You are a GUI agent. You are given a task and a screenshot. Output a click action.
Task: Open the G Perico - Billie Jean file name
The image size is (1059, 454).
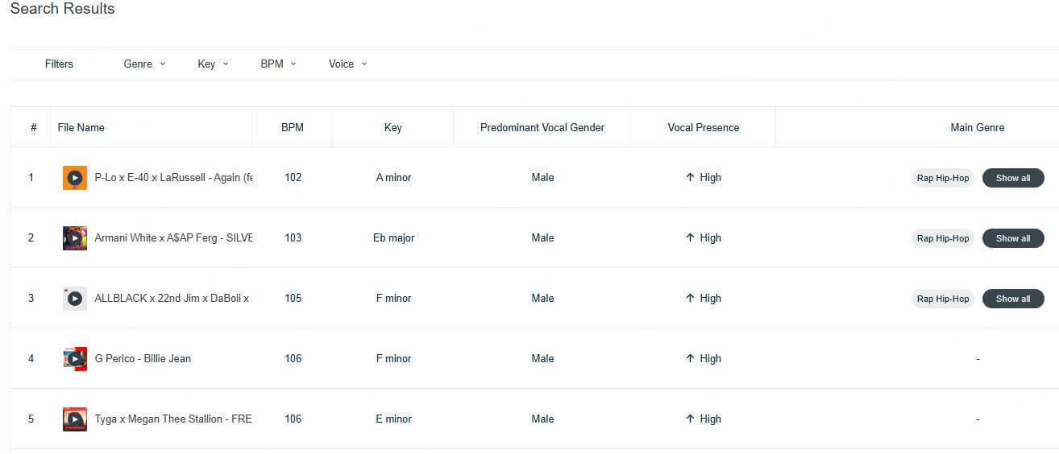coord(143,359)
